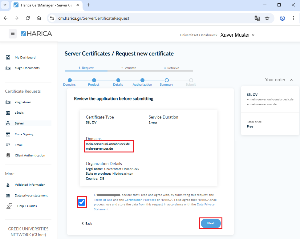Click the My Dashboard chart icon
This screenshot has width=300, height=239.
coord(8,57)
